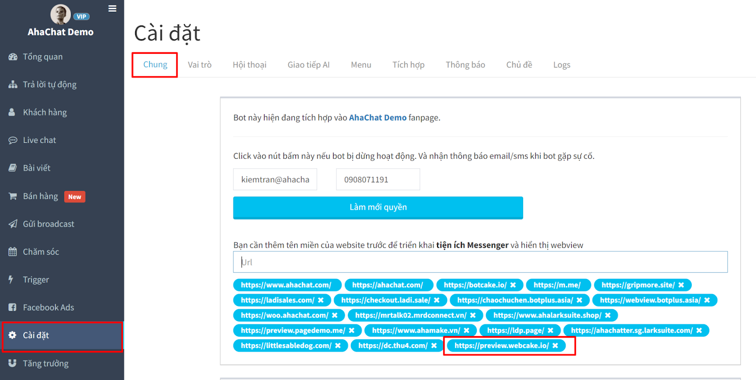The width and height of the screenshot is (756, 380).
Task: Focus the Url domain input field
Action: (480, 262)
